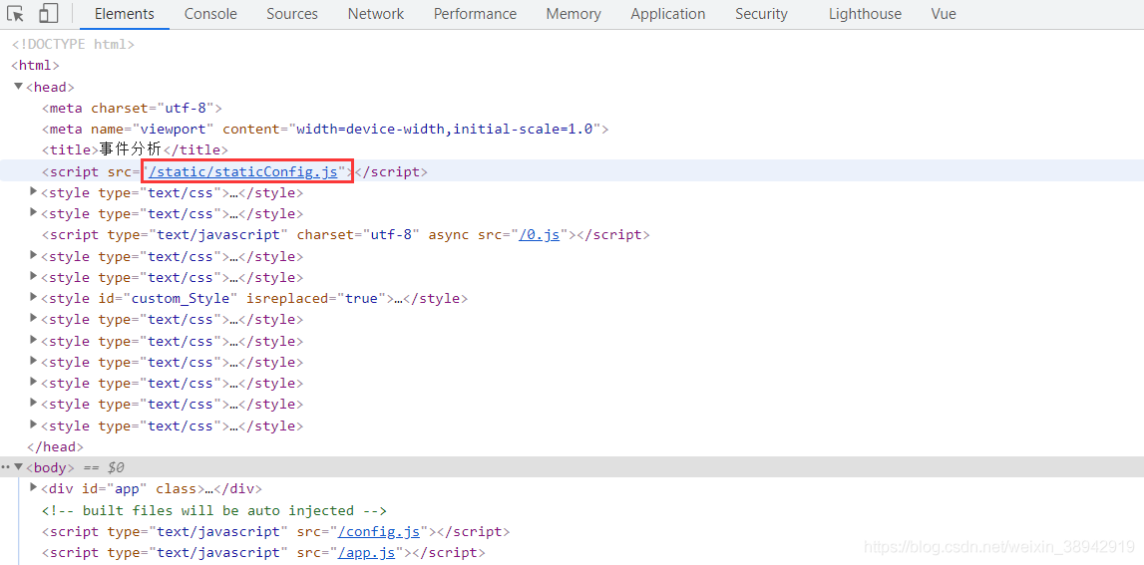The width and height of the screenshot is (1144, 565).
Task: Open the /config.js script link
Action: [x=380, y=531]
